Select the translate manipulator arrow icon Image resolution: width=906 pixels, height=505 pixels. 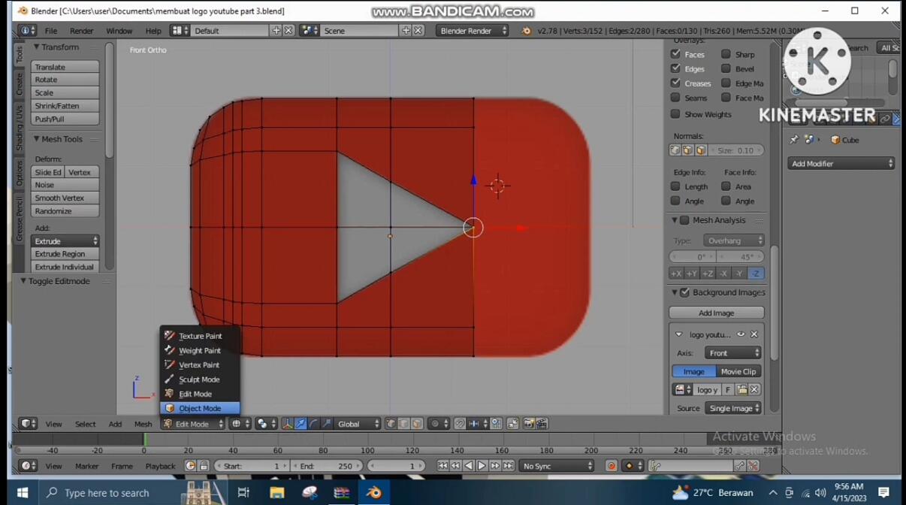pyautogui.click(x=300, y=424)
